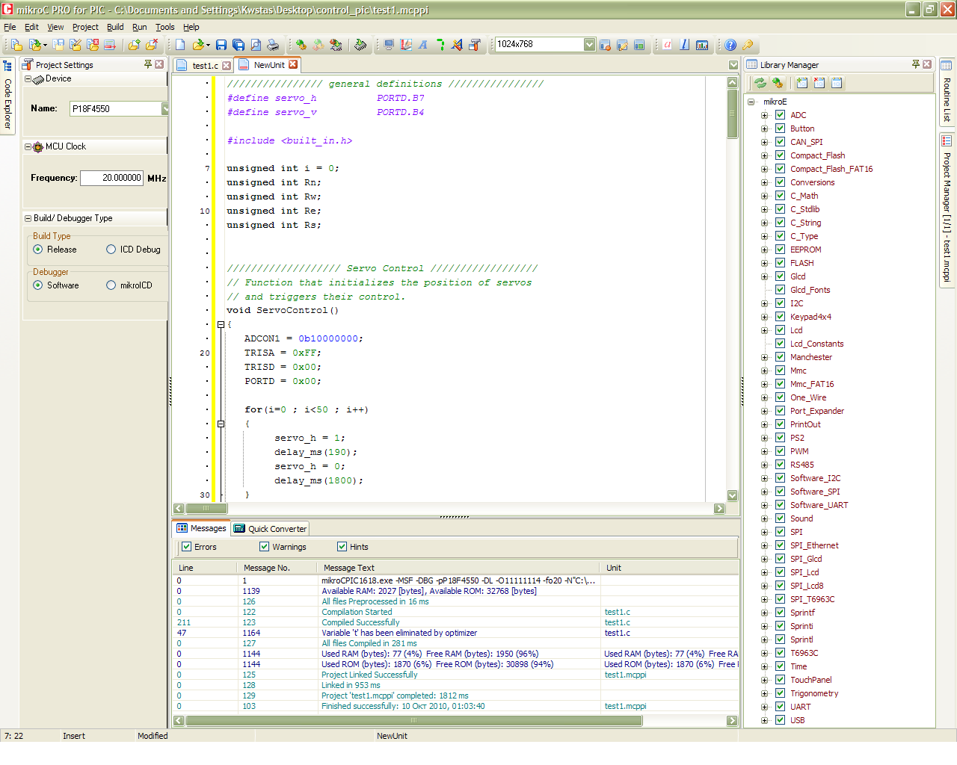Open the MCU Name dropdown

165,109
